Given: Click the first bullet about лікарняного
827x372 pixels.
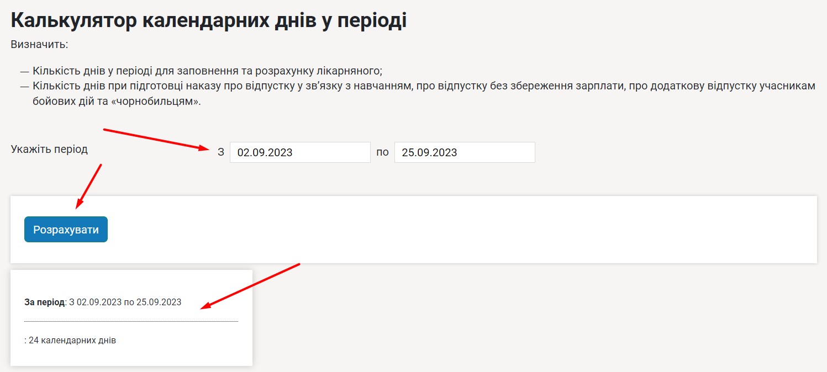Looking at the screenshot, I should 207,71.
